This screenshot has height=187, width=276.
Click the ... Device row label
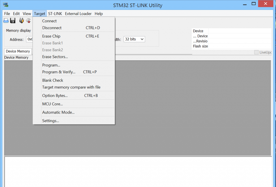(x=200, y=36)
